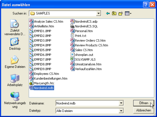Select the Personal.htm file icon
This screenshot has height=117, width=157.
coord(73,31)
